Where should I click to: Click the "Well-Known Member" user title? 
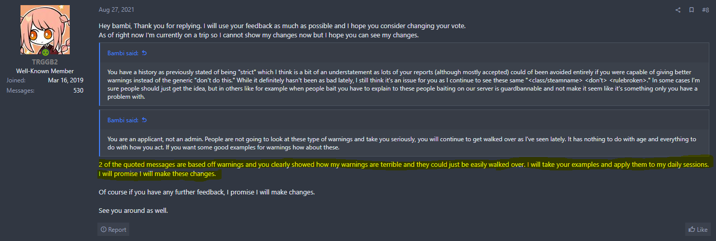(45, 71)
